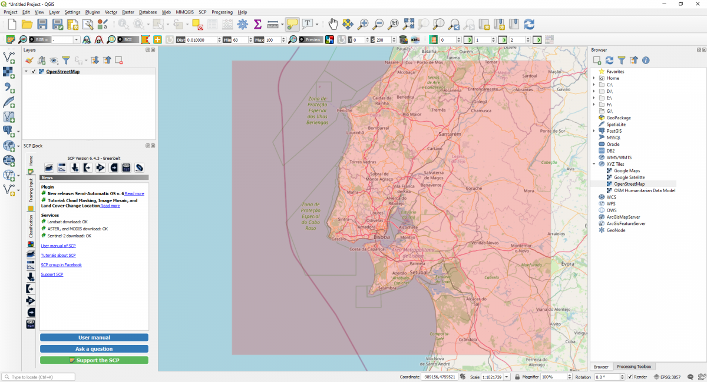Screen dimensions: 707x382
Task: Click the orange plus ROI pointer icon
Action: coord(157,39)
